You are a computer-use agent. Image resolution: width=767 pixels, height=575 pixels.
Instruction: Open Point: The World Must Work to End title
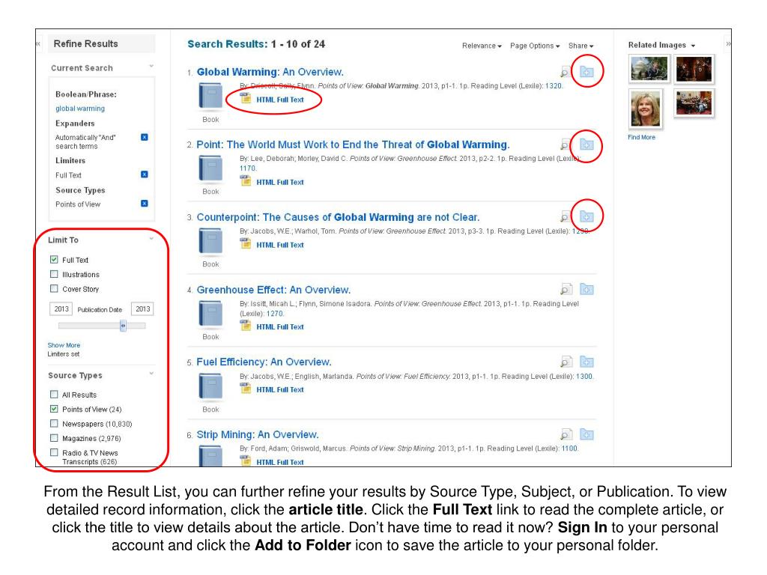pyautogui.click(x=354, y=144)
